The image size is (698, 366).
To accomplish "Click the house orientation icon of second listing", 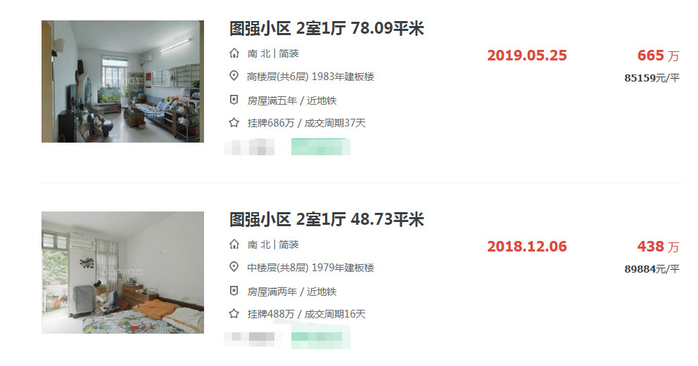I will [x=234, y=244].
